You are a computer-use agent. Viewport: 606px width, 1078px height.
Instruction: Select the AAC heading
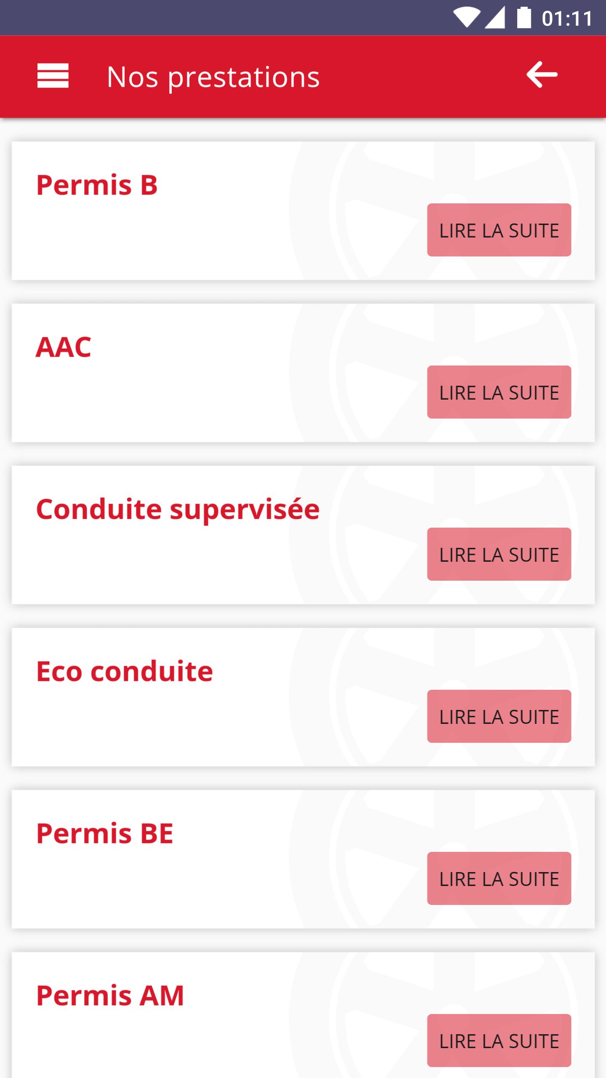pyautogui.click(x=63, y=347)
